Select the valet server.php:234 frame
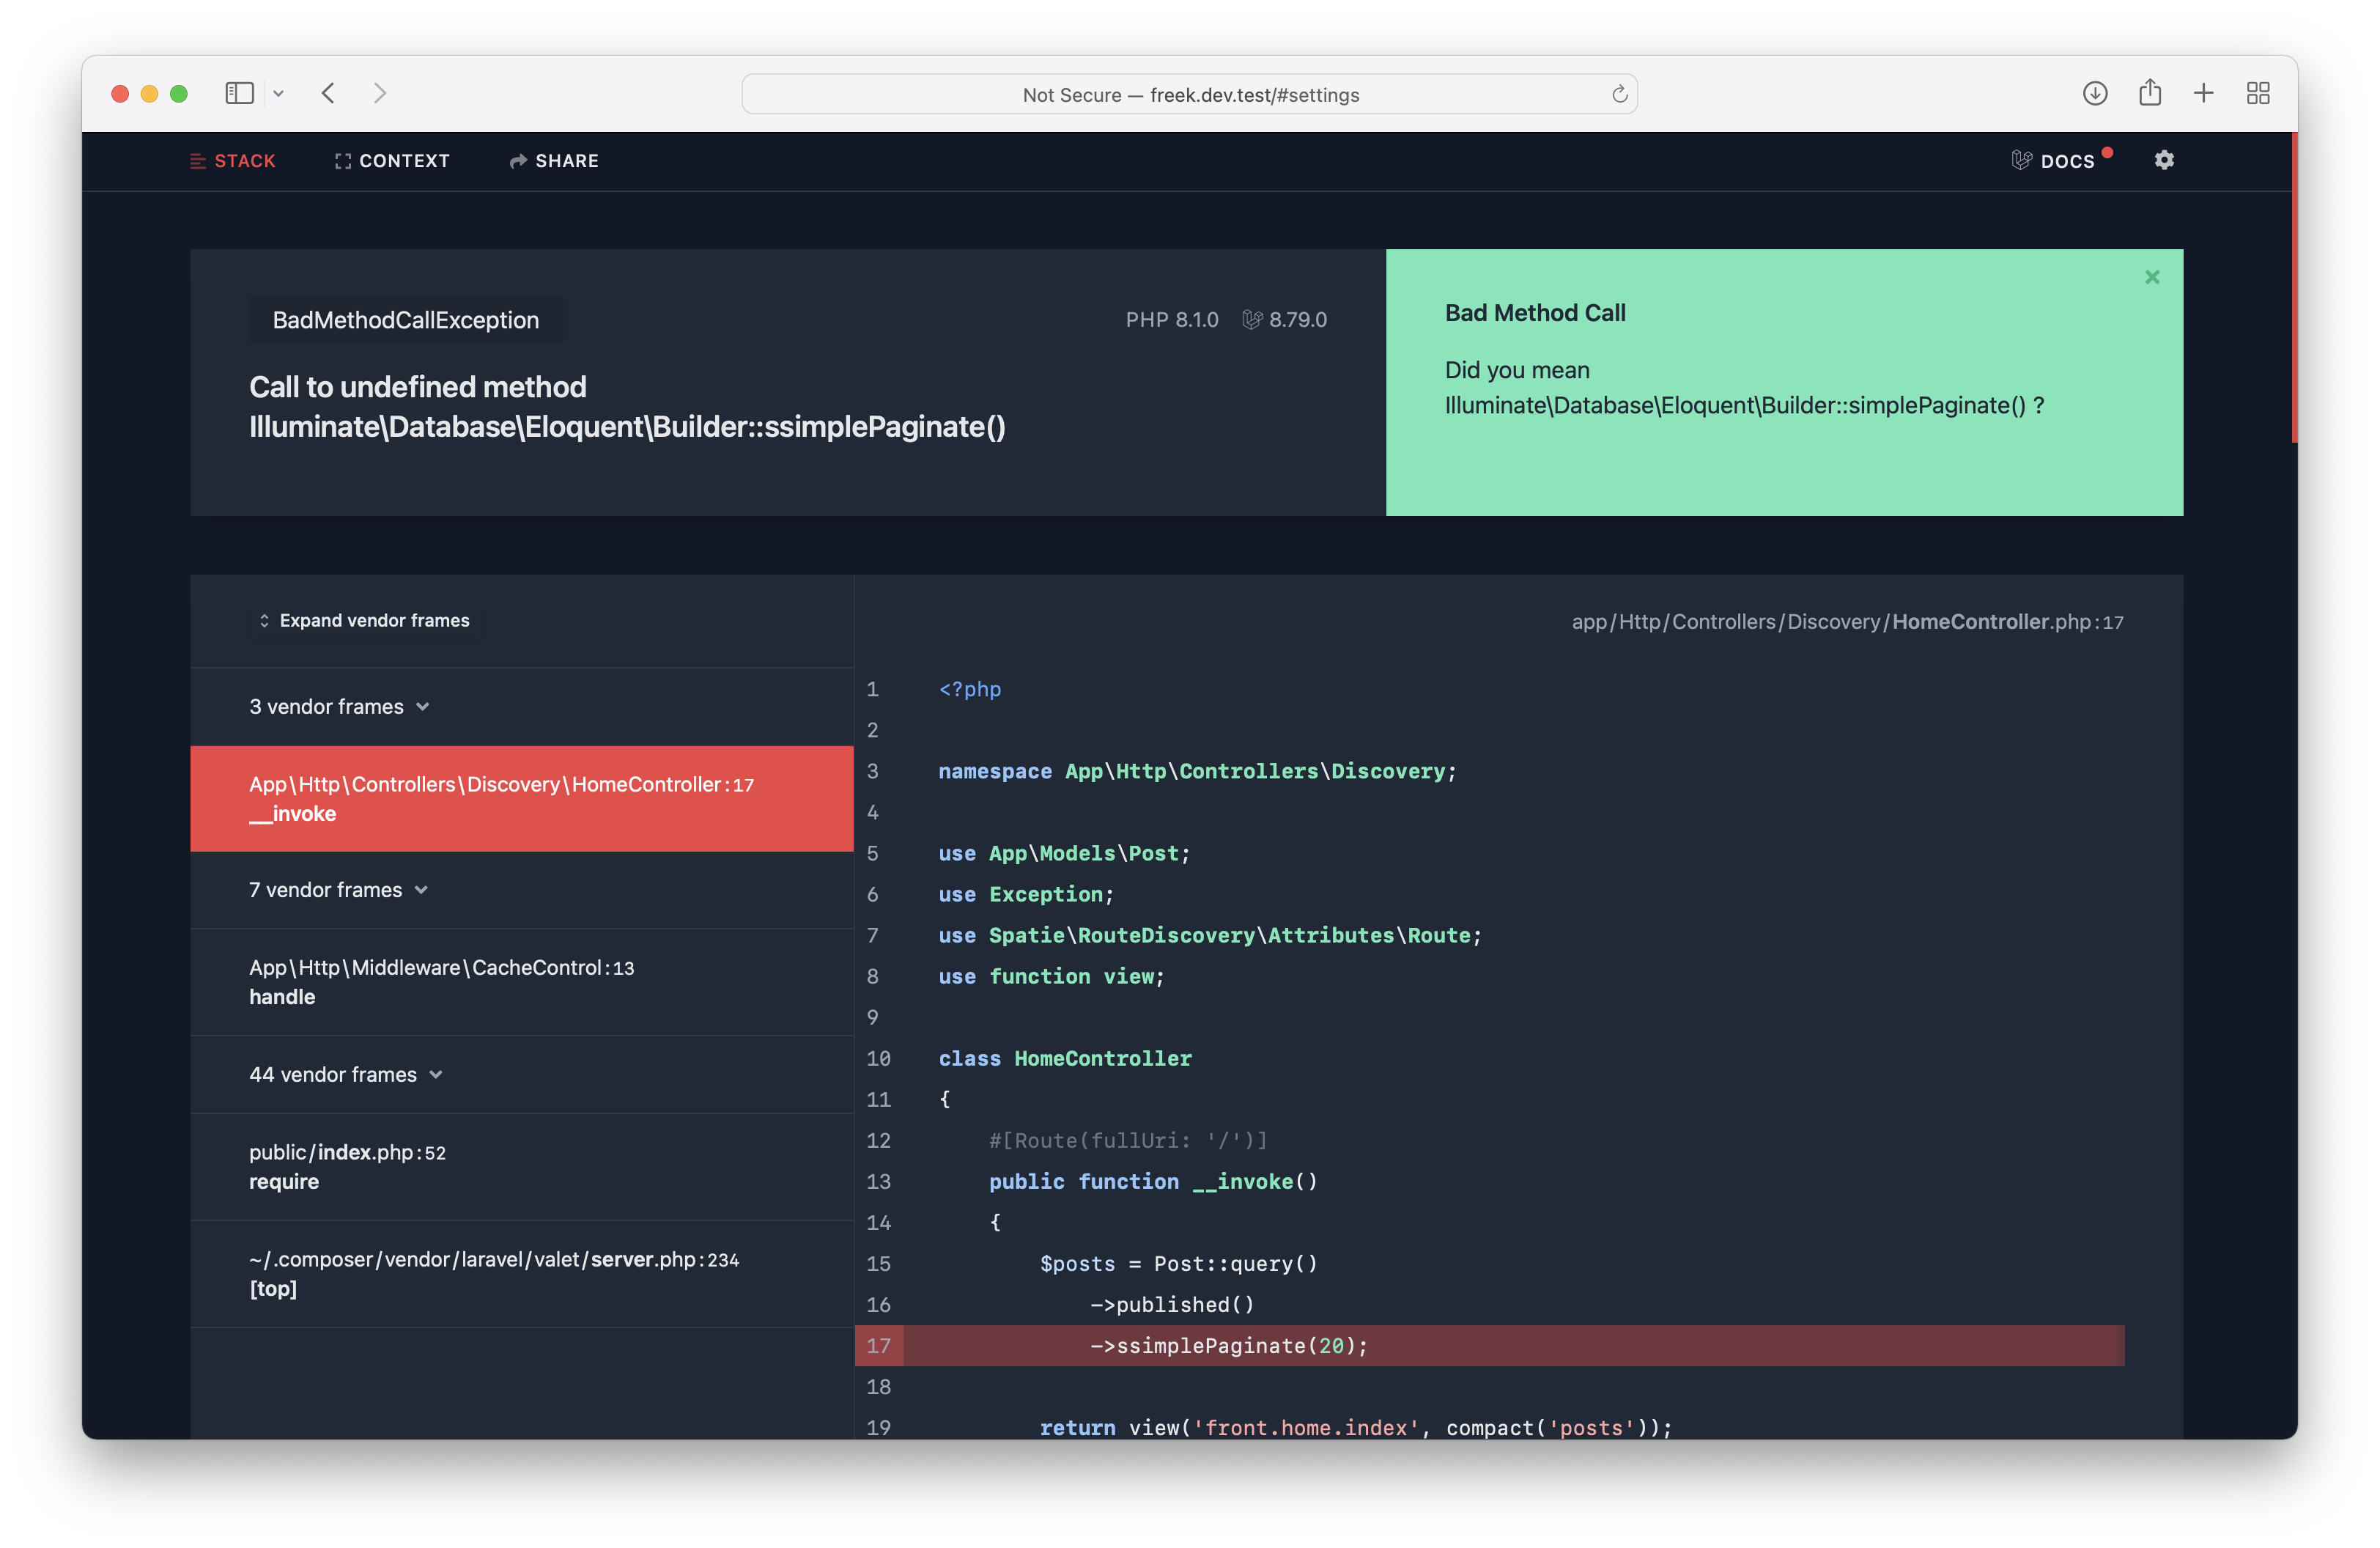Screen dimensions: 2380x1548 point(522,1274)
